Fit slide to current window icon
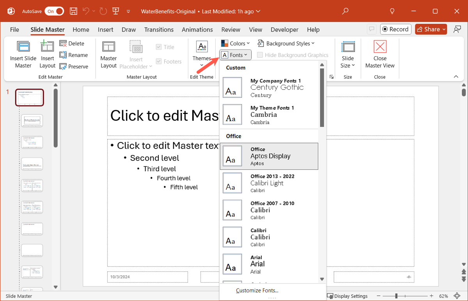This screenshot has height=301, width=468. pos(457,296)
